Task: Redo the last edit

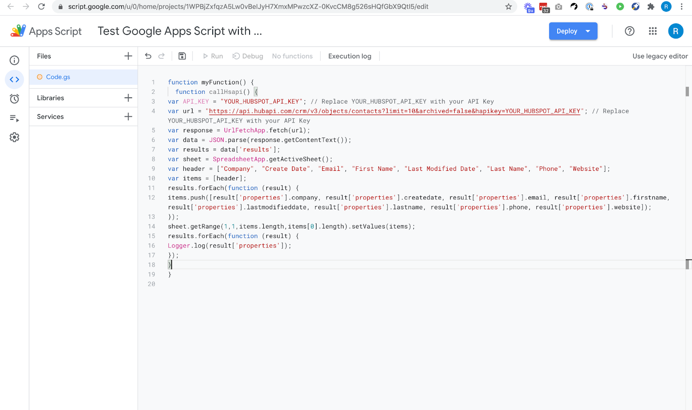Action: coord(161,56)
